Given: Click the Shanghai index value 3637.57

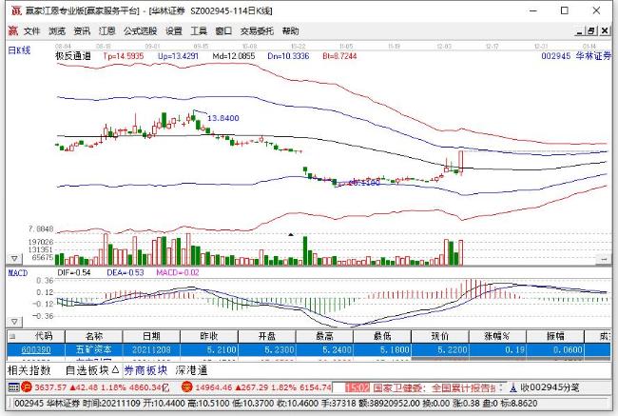Looking at the screenshot, I should (x=50, y=387).
